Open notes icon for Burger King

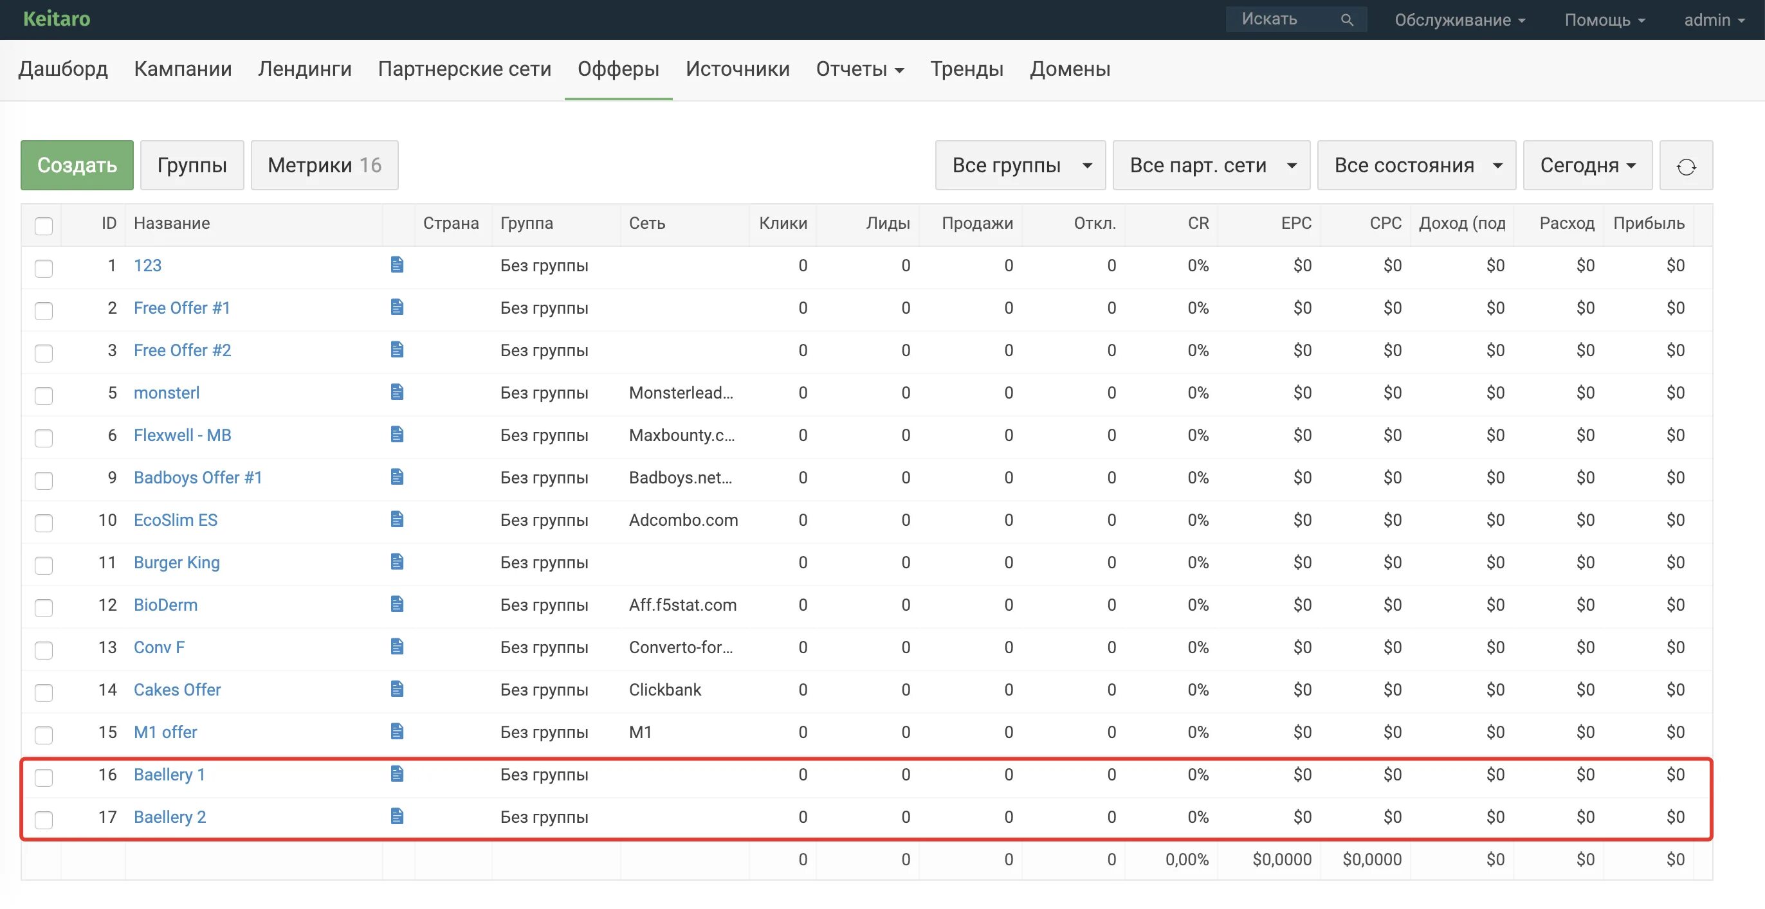pos(397,562)
